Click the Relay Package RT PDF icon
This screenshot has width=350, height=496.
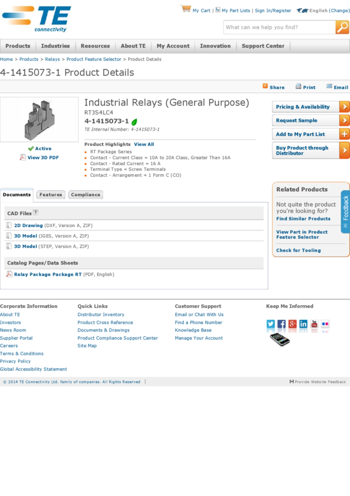[x=9, y=274]
